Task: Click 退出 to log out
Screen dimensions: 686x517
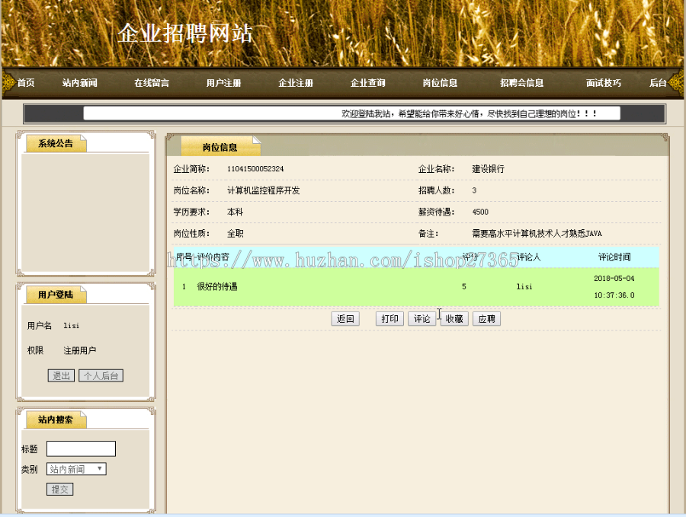Action: (x=60, y=375)
